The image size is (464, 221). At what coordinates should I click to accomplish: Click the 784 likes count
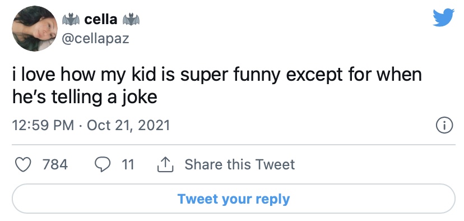55,164
